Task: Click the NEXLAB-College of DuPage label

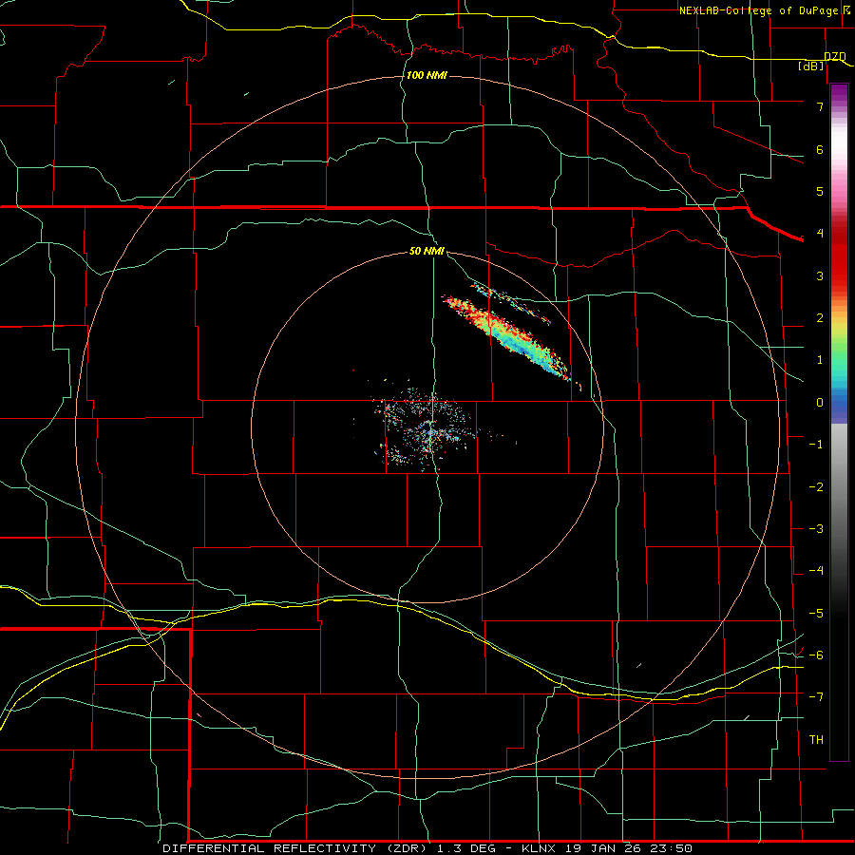Action: pos(760,10)
